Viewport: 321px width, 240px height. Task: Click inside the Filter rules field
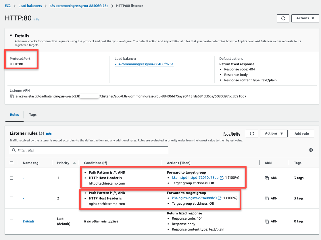click(x=86, y=150)
